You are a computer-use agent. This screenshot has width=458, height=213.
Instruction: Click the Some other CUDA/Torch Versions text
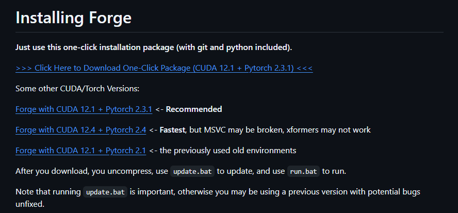coord(77,89)
